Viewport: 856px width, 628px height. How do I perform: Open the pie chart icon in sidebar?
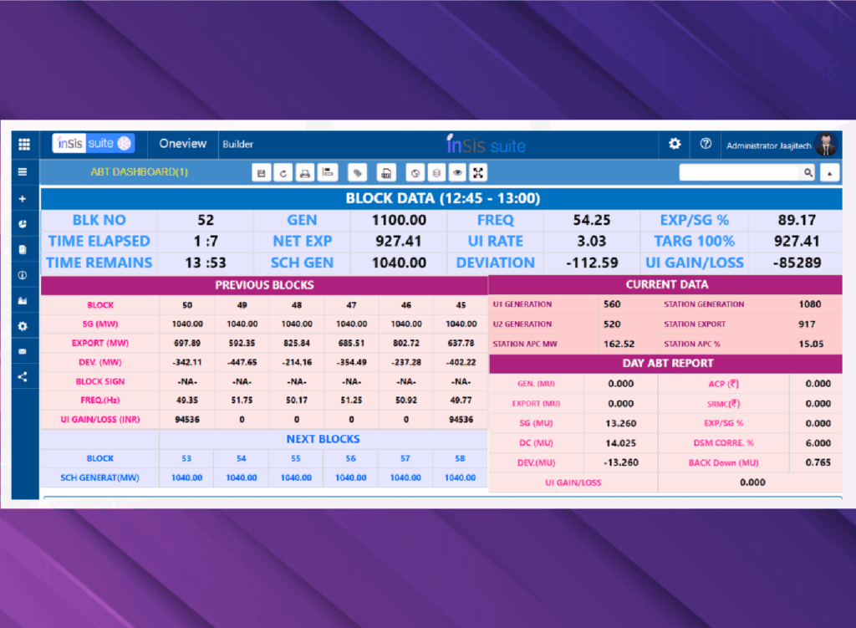tap(23, 224)
